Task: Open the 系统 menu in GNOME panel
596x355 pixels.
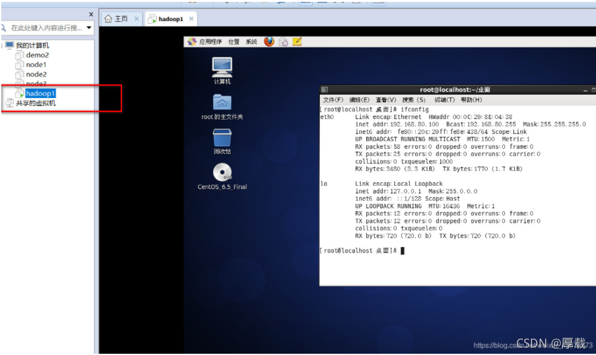Action: pyautogui.click(x=252, y=42)
